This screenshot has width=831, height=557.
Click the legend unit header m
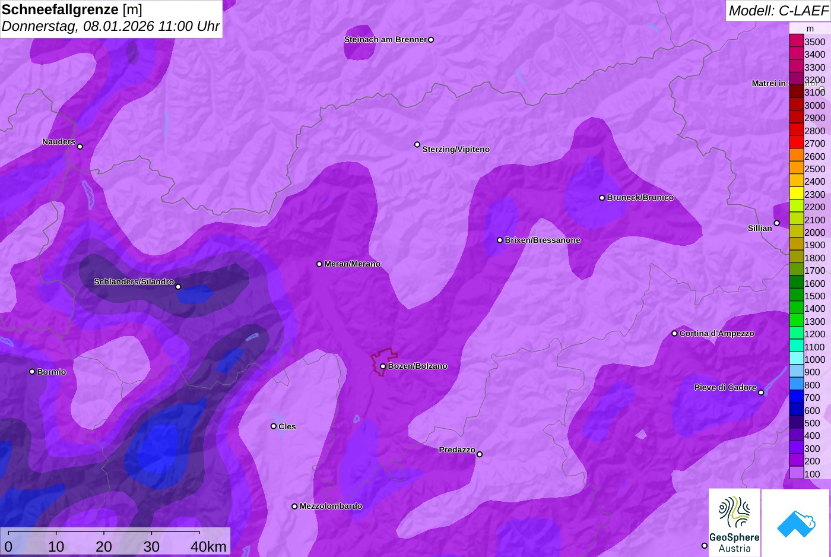pos(810,29)
